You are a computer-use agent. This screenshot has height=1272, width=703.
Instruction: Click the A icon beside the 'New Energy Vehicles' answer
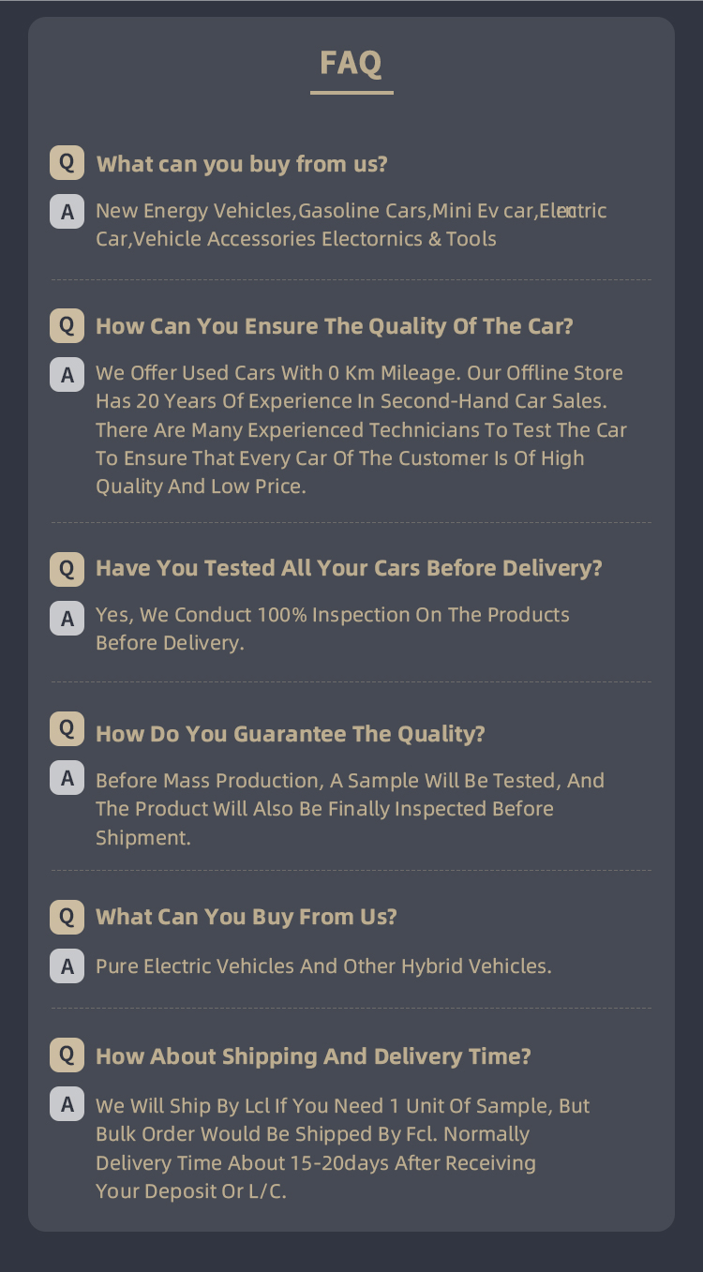(67, 213)
